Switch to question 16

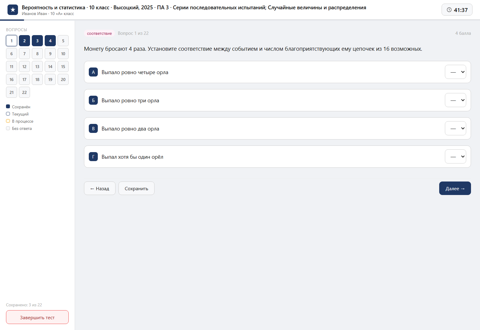click(11, 79)
